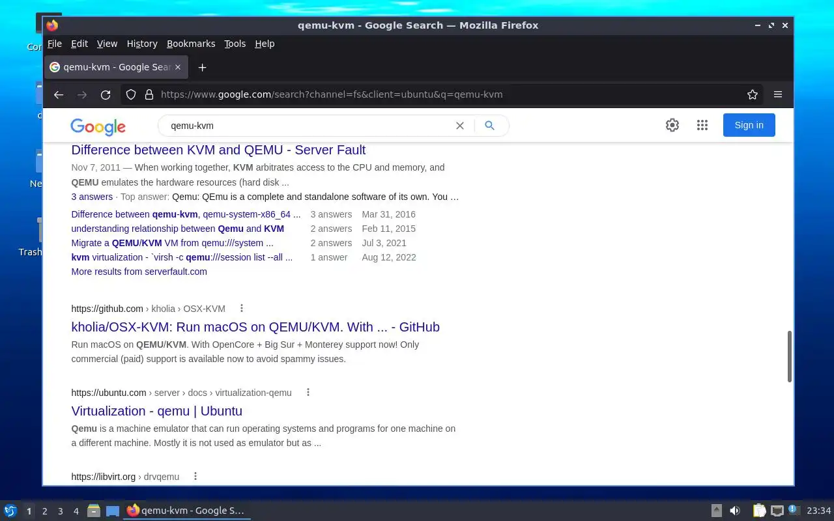Open the LXQt start menu icon

(10, 511)
